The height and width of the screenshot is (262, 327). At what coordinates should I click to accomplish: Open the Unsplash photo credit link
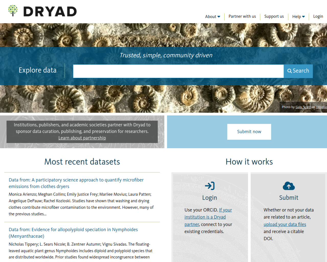(x=321, y=107)
